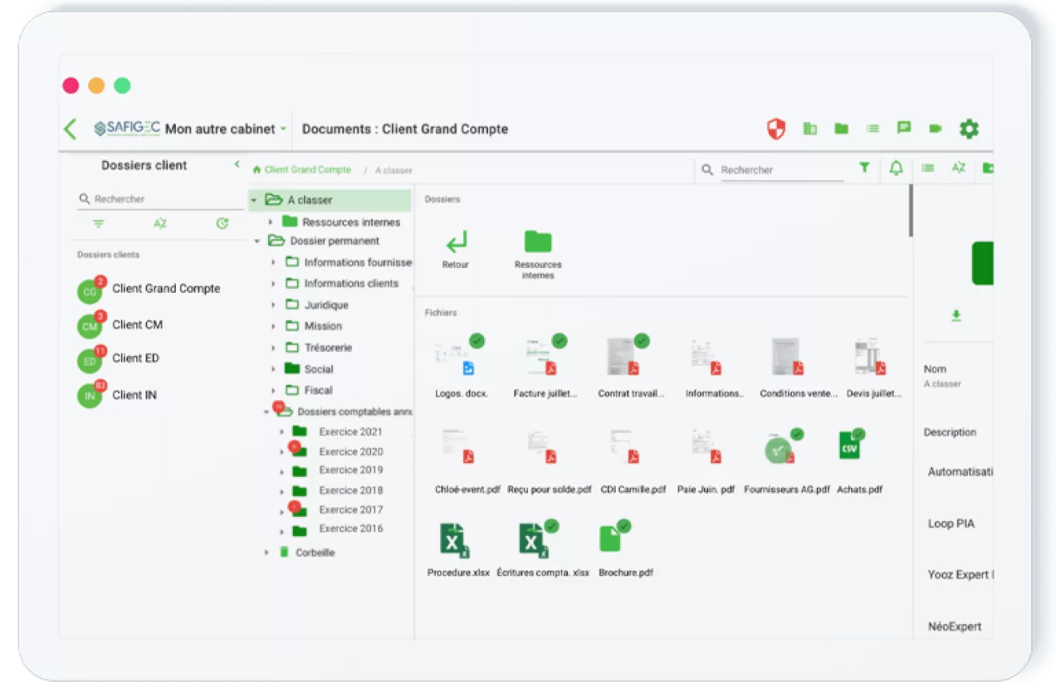
Task: Click the video camera icon in header
Action: (935, 128)
